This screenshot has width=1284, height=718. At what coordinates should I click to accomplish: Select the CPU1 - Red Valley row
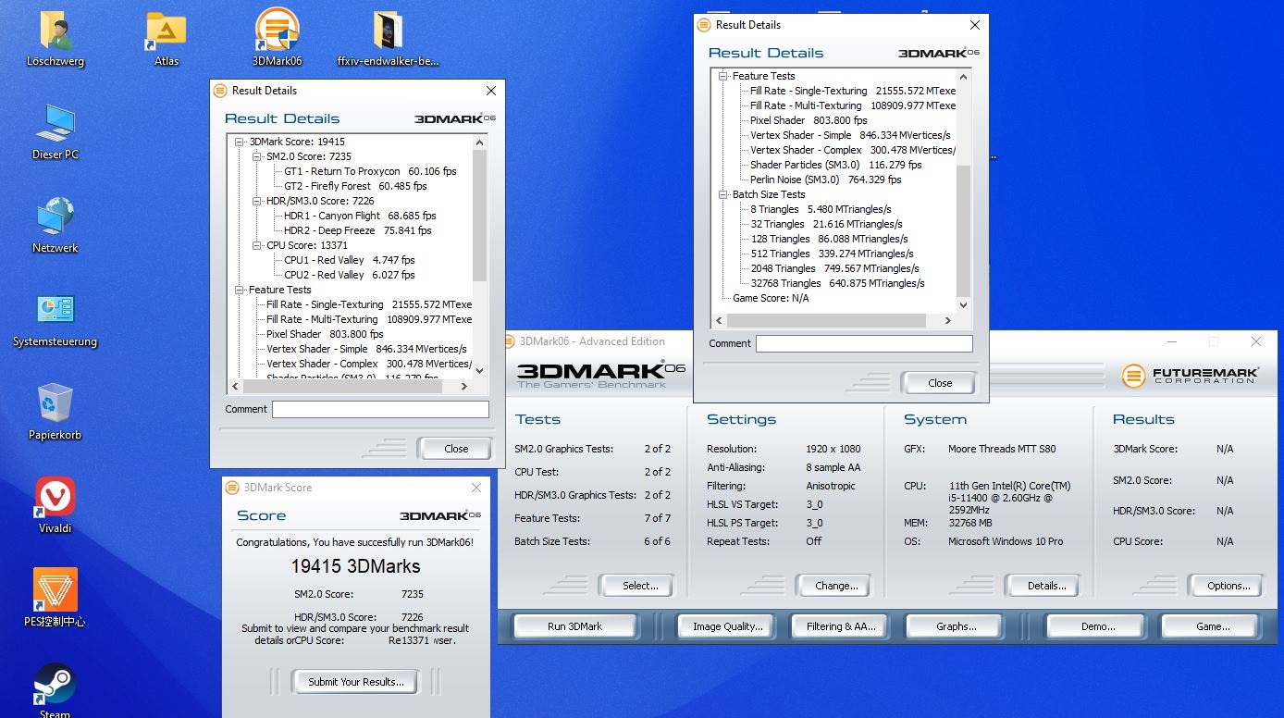point(349,260)
